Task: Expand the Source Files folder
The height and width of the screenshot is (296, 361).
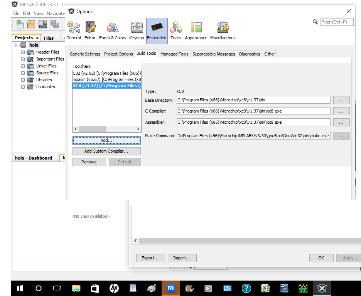Action: [x=23, y=73]
